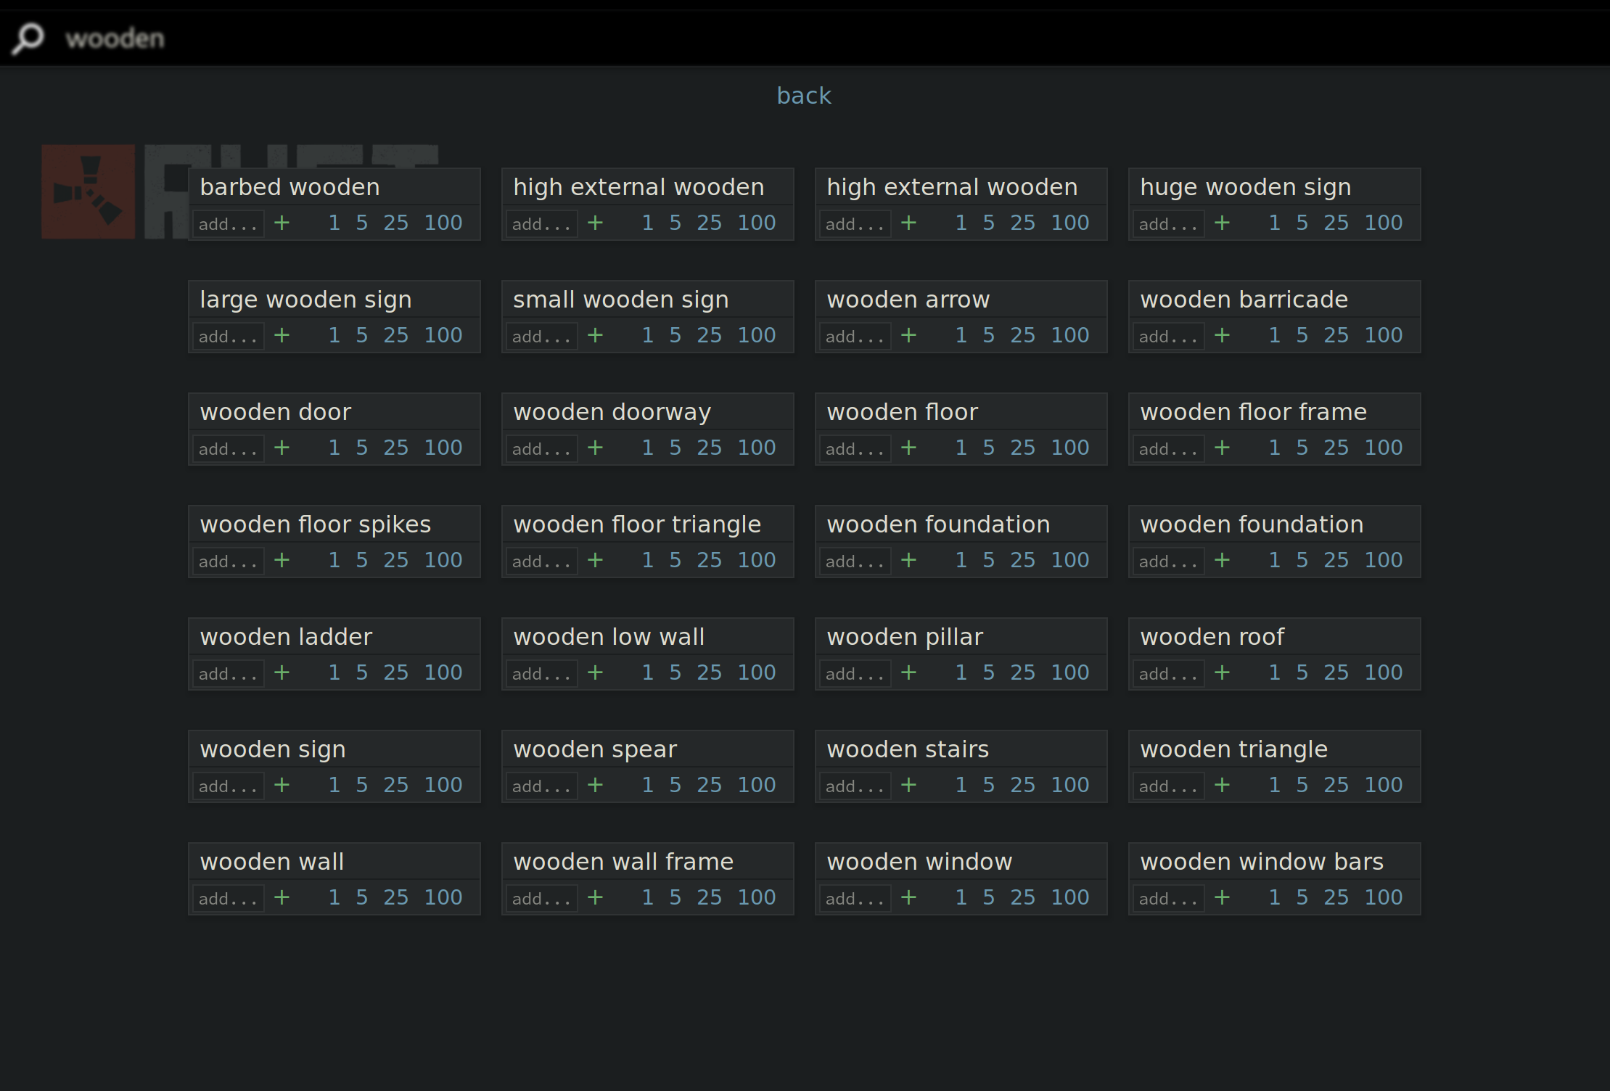Add 100 of wooden wall frame

point(756,897)
